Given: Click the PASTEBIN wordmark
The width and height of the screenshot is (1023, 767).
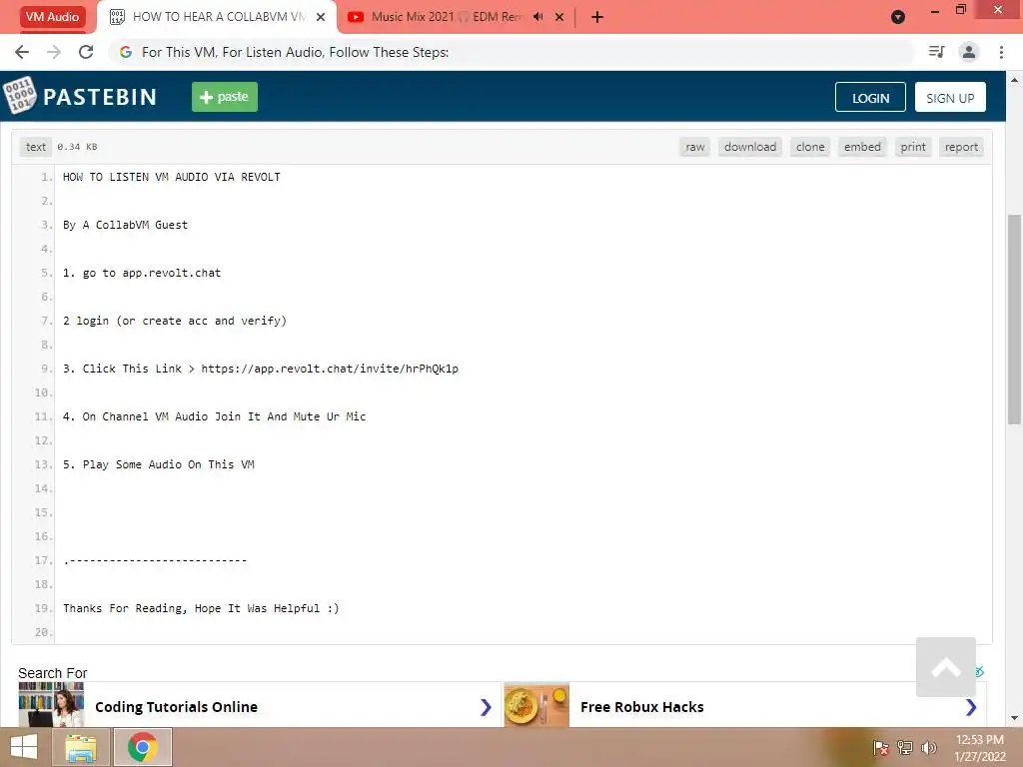Looking at the screenshot, I should click(x=100, y=97).
